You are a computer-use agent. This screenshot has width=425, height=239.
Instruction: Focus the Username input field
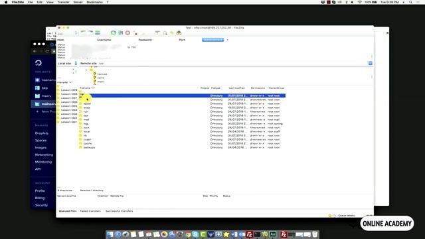click(124, 40)
